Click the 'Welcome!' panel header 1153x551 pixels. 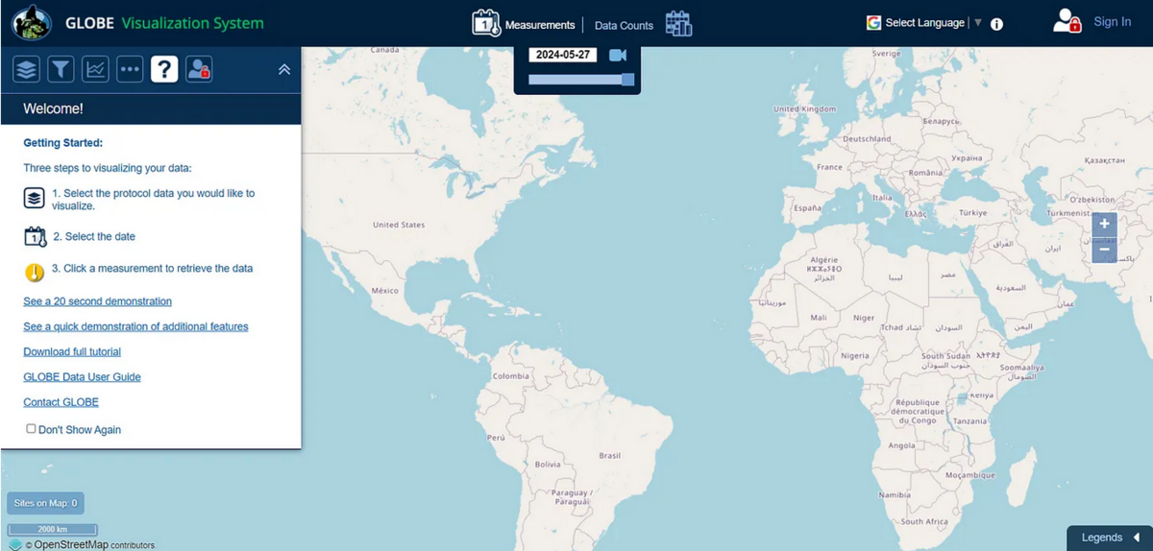151,108
